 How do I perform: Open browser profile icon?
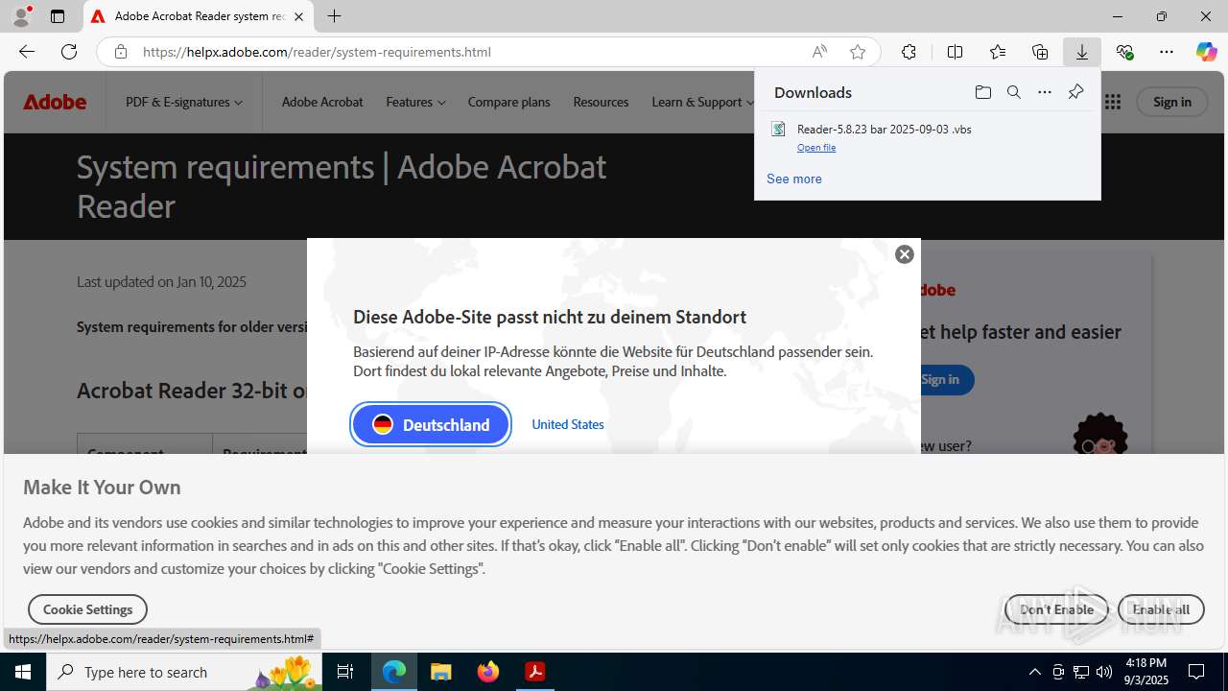(21, 16)
